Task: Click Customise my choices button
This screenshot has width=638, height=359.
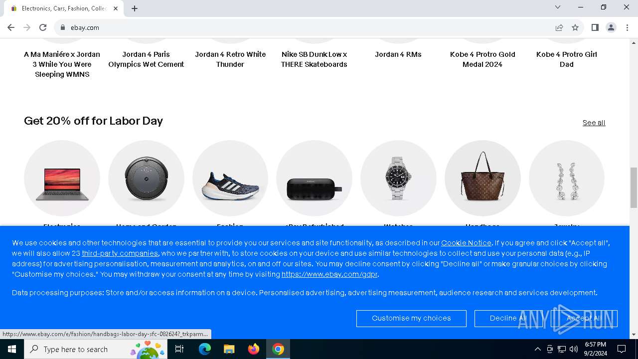Action: point(411,318)
